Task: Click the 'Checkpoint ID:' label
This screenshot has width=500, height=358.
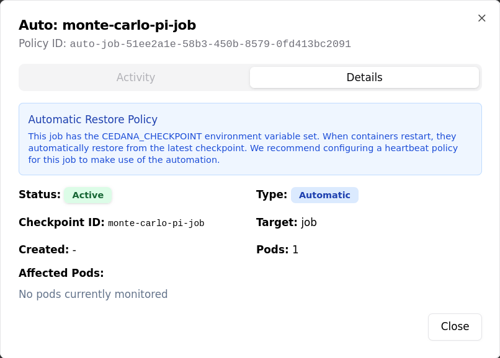Action: [61, 222]
